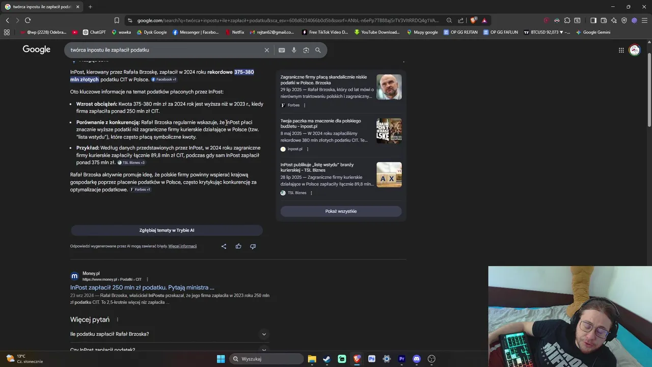Viewport: 652px width, 367px height.
Task: Open the Dysk Google bookmark
Action: coord(151,32)
